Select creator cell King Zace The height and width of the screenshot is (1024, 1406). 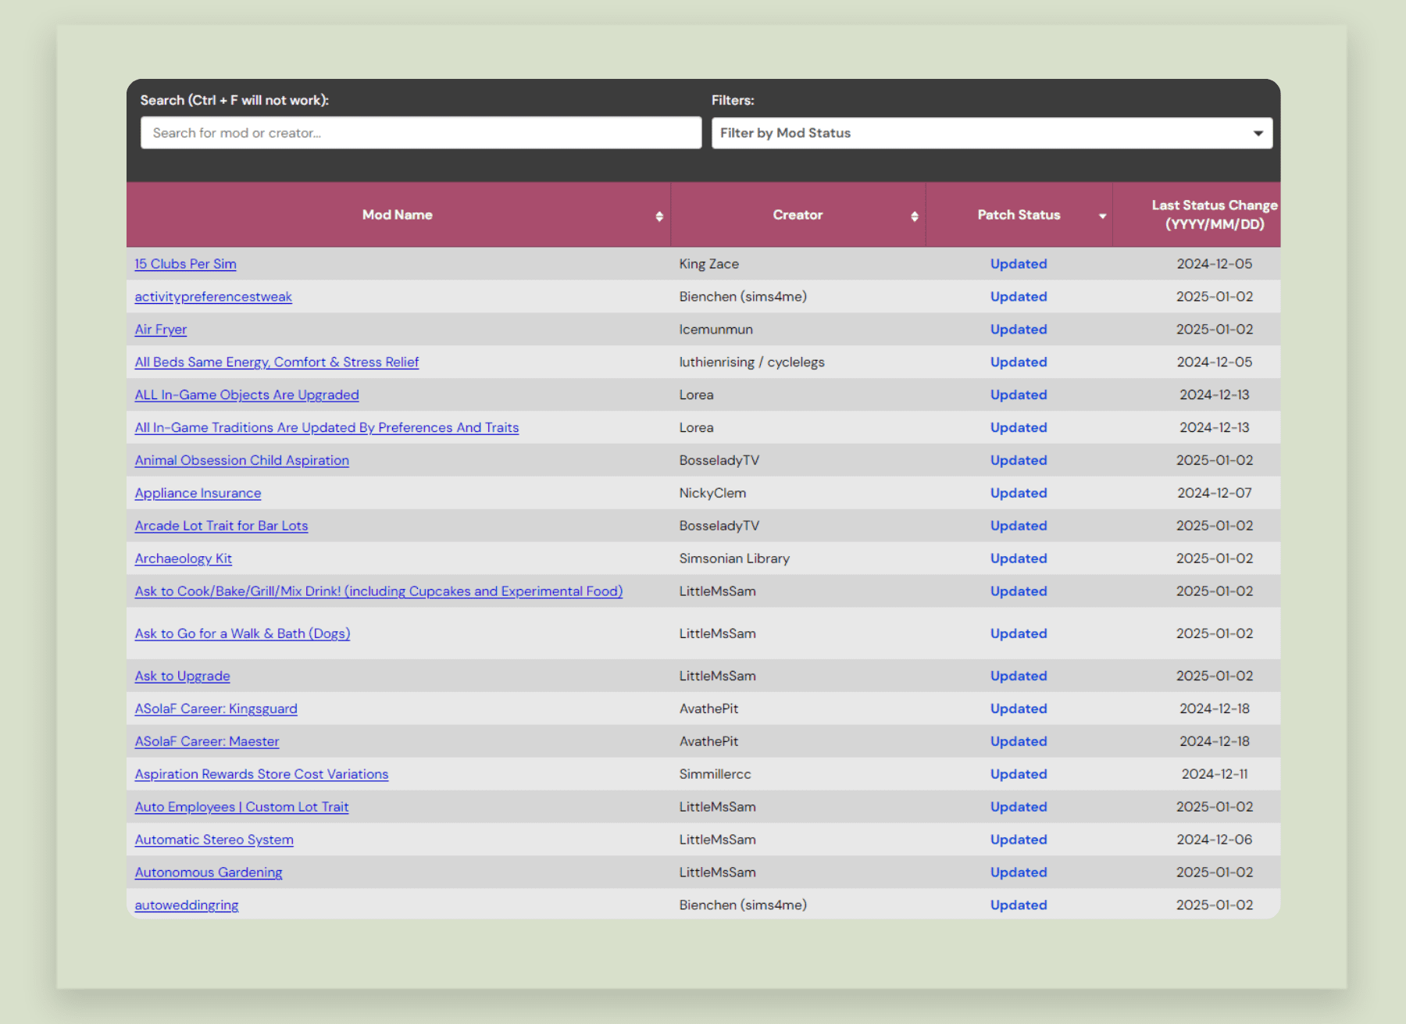[x=708, y=264]
